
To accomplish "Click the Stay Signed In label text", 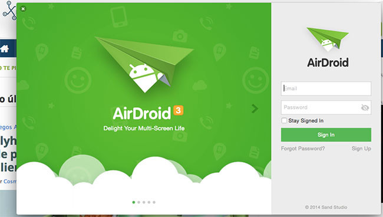I will point(306,121).
